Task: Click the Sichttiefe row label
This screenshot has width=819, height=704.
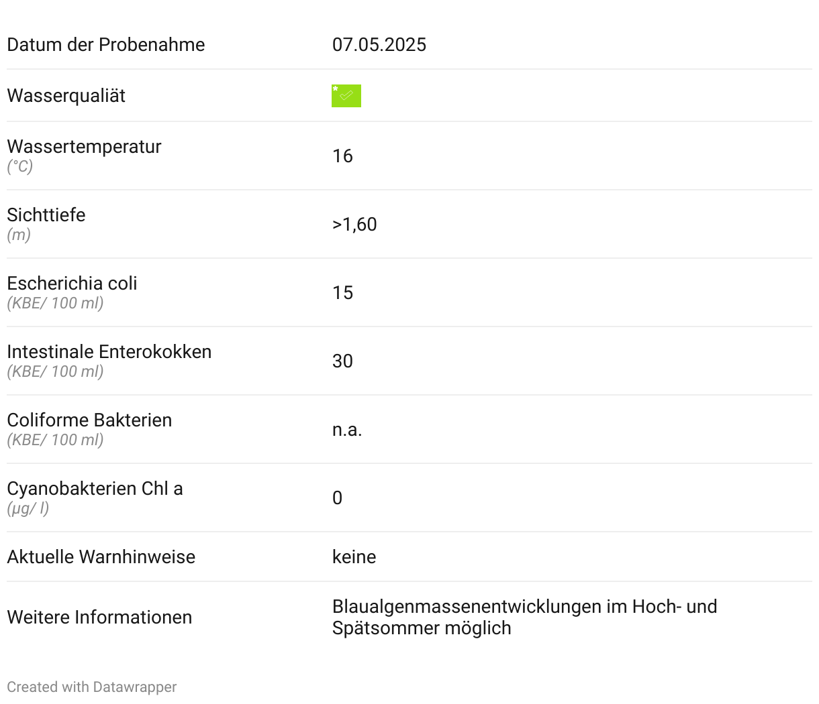Action: (46, 215)
